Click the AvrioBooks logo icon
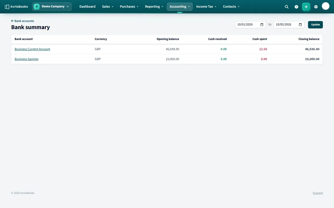334x208 pixels. point(7,7)
